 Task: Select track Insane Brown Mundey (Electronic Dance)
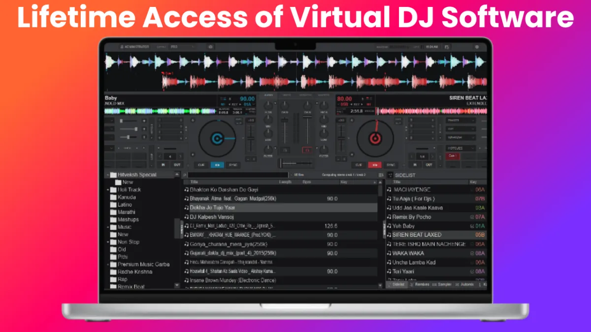pos(280,280)
